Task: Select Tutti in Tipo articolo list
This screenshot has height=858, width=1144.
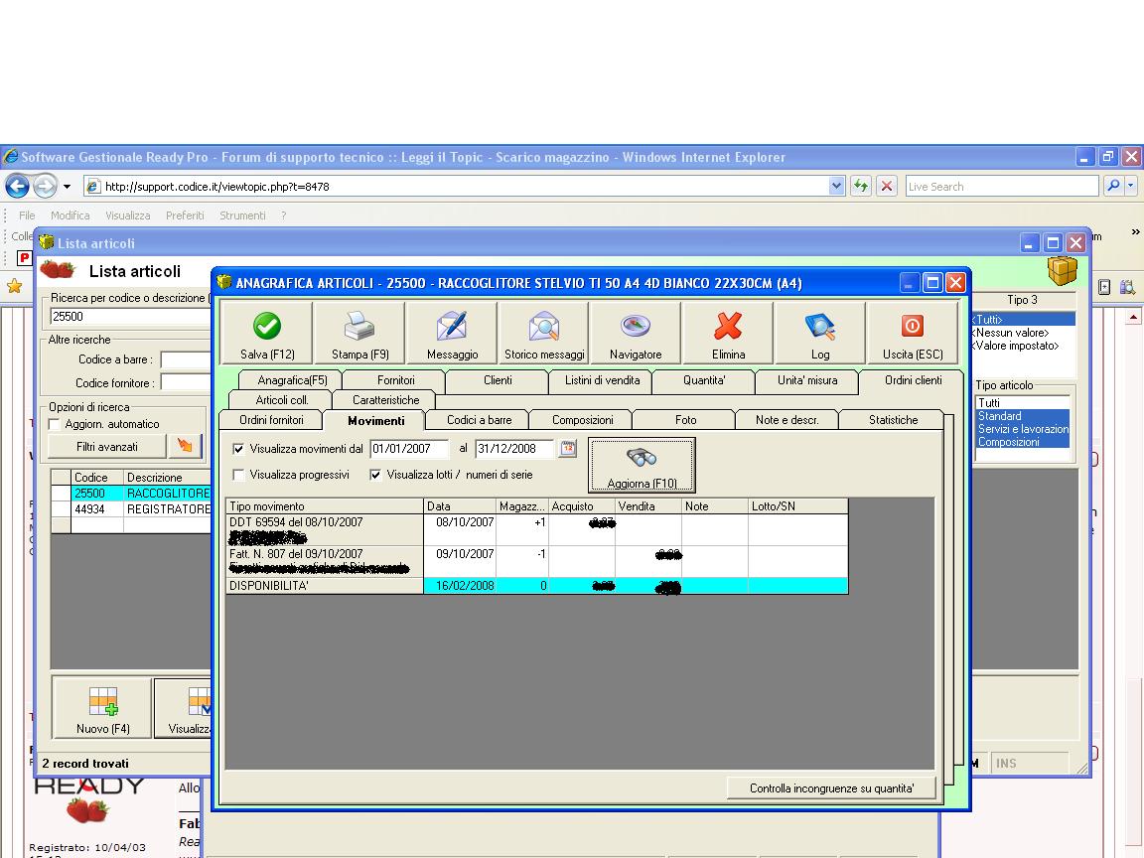Action: [x=1022, y=403]
